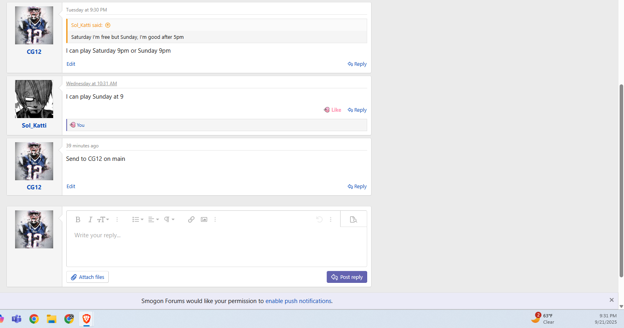Open Brave browser from taskbar
624x328 pixels.
86,319
